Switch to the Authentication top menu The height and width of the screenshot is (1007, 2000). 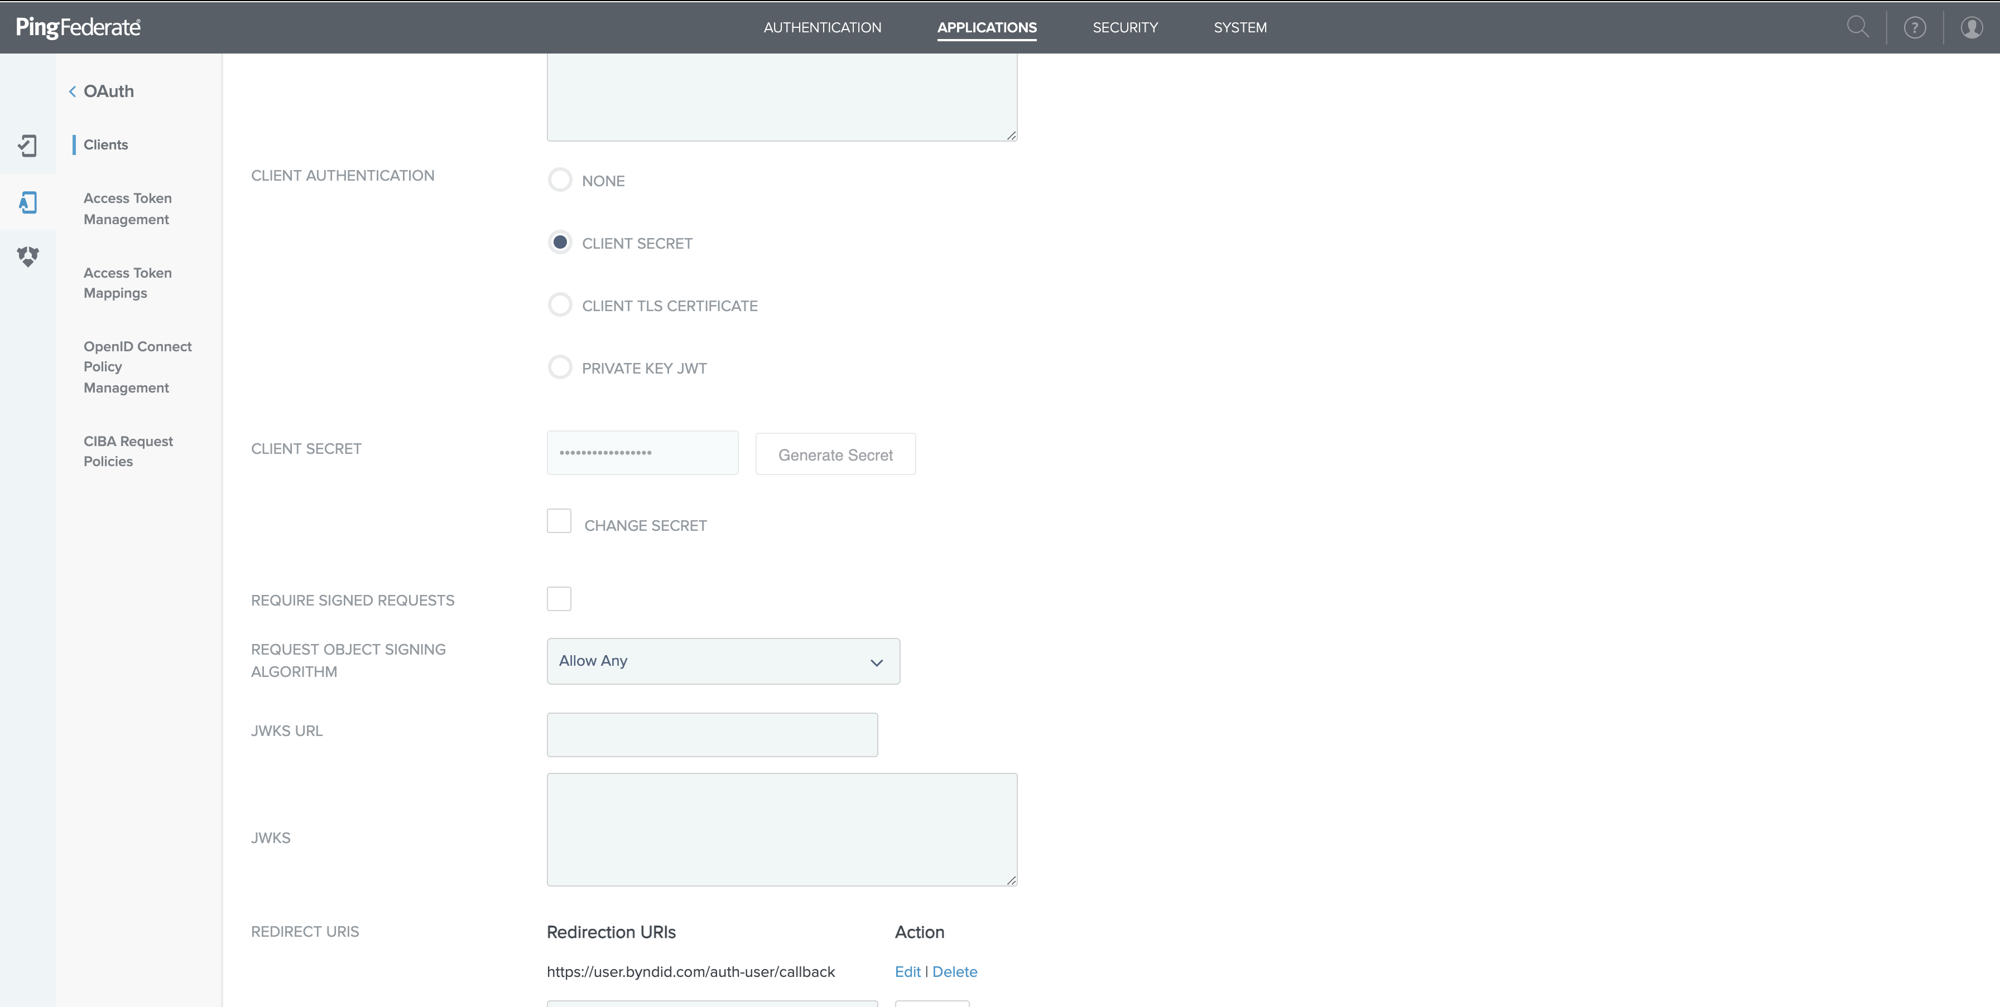[822, 27]
